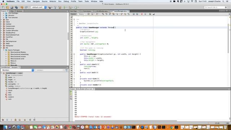This screenshot has height=130, width=231.
Task: Toggle Sort by Source button in Navigator
Action: [34, 120]
